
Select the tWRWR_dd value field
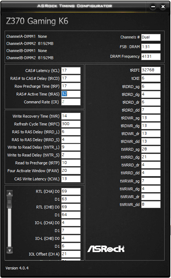151,204
